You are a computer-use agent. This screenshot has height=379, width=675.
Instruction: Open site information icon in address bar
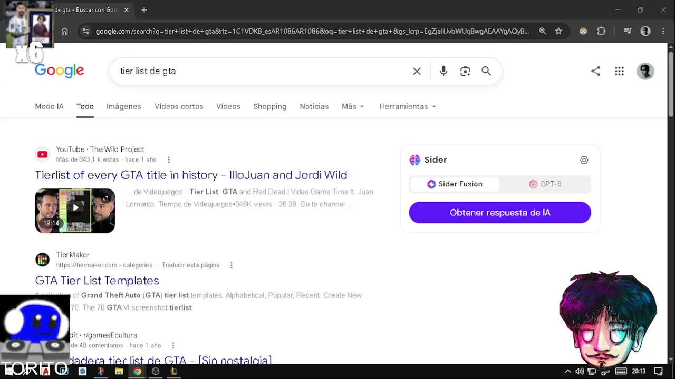pos(86,31)
